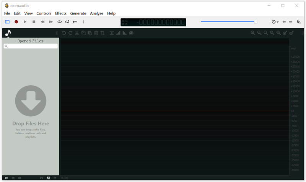306x182 pixels.
Task: Open the View menu
Action: [x=28, y=13]
